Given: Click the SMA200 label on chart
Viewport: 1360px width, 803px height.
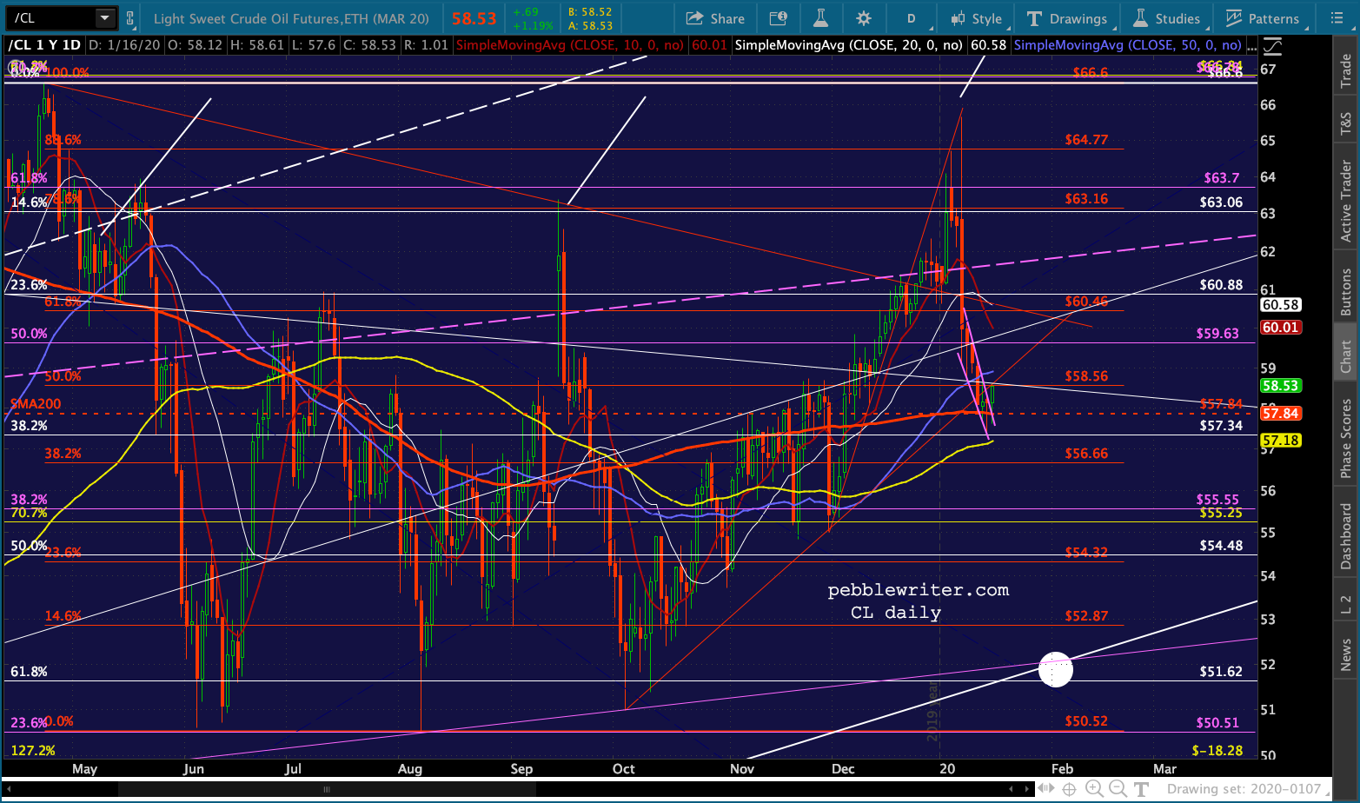Looking at the screenshot, I should click(x=36, y=404).
